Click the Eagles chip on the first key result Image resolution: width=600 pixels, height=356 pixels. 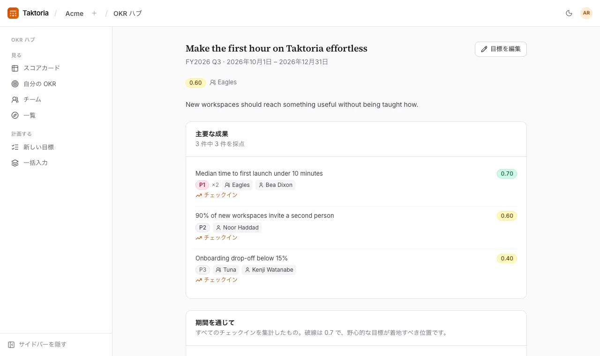point(237,185)
